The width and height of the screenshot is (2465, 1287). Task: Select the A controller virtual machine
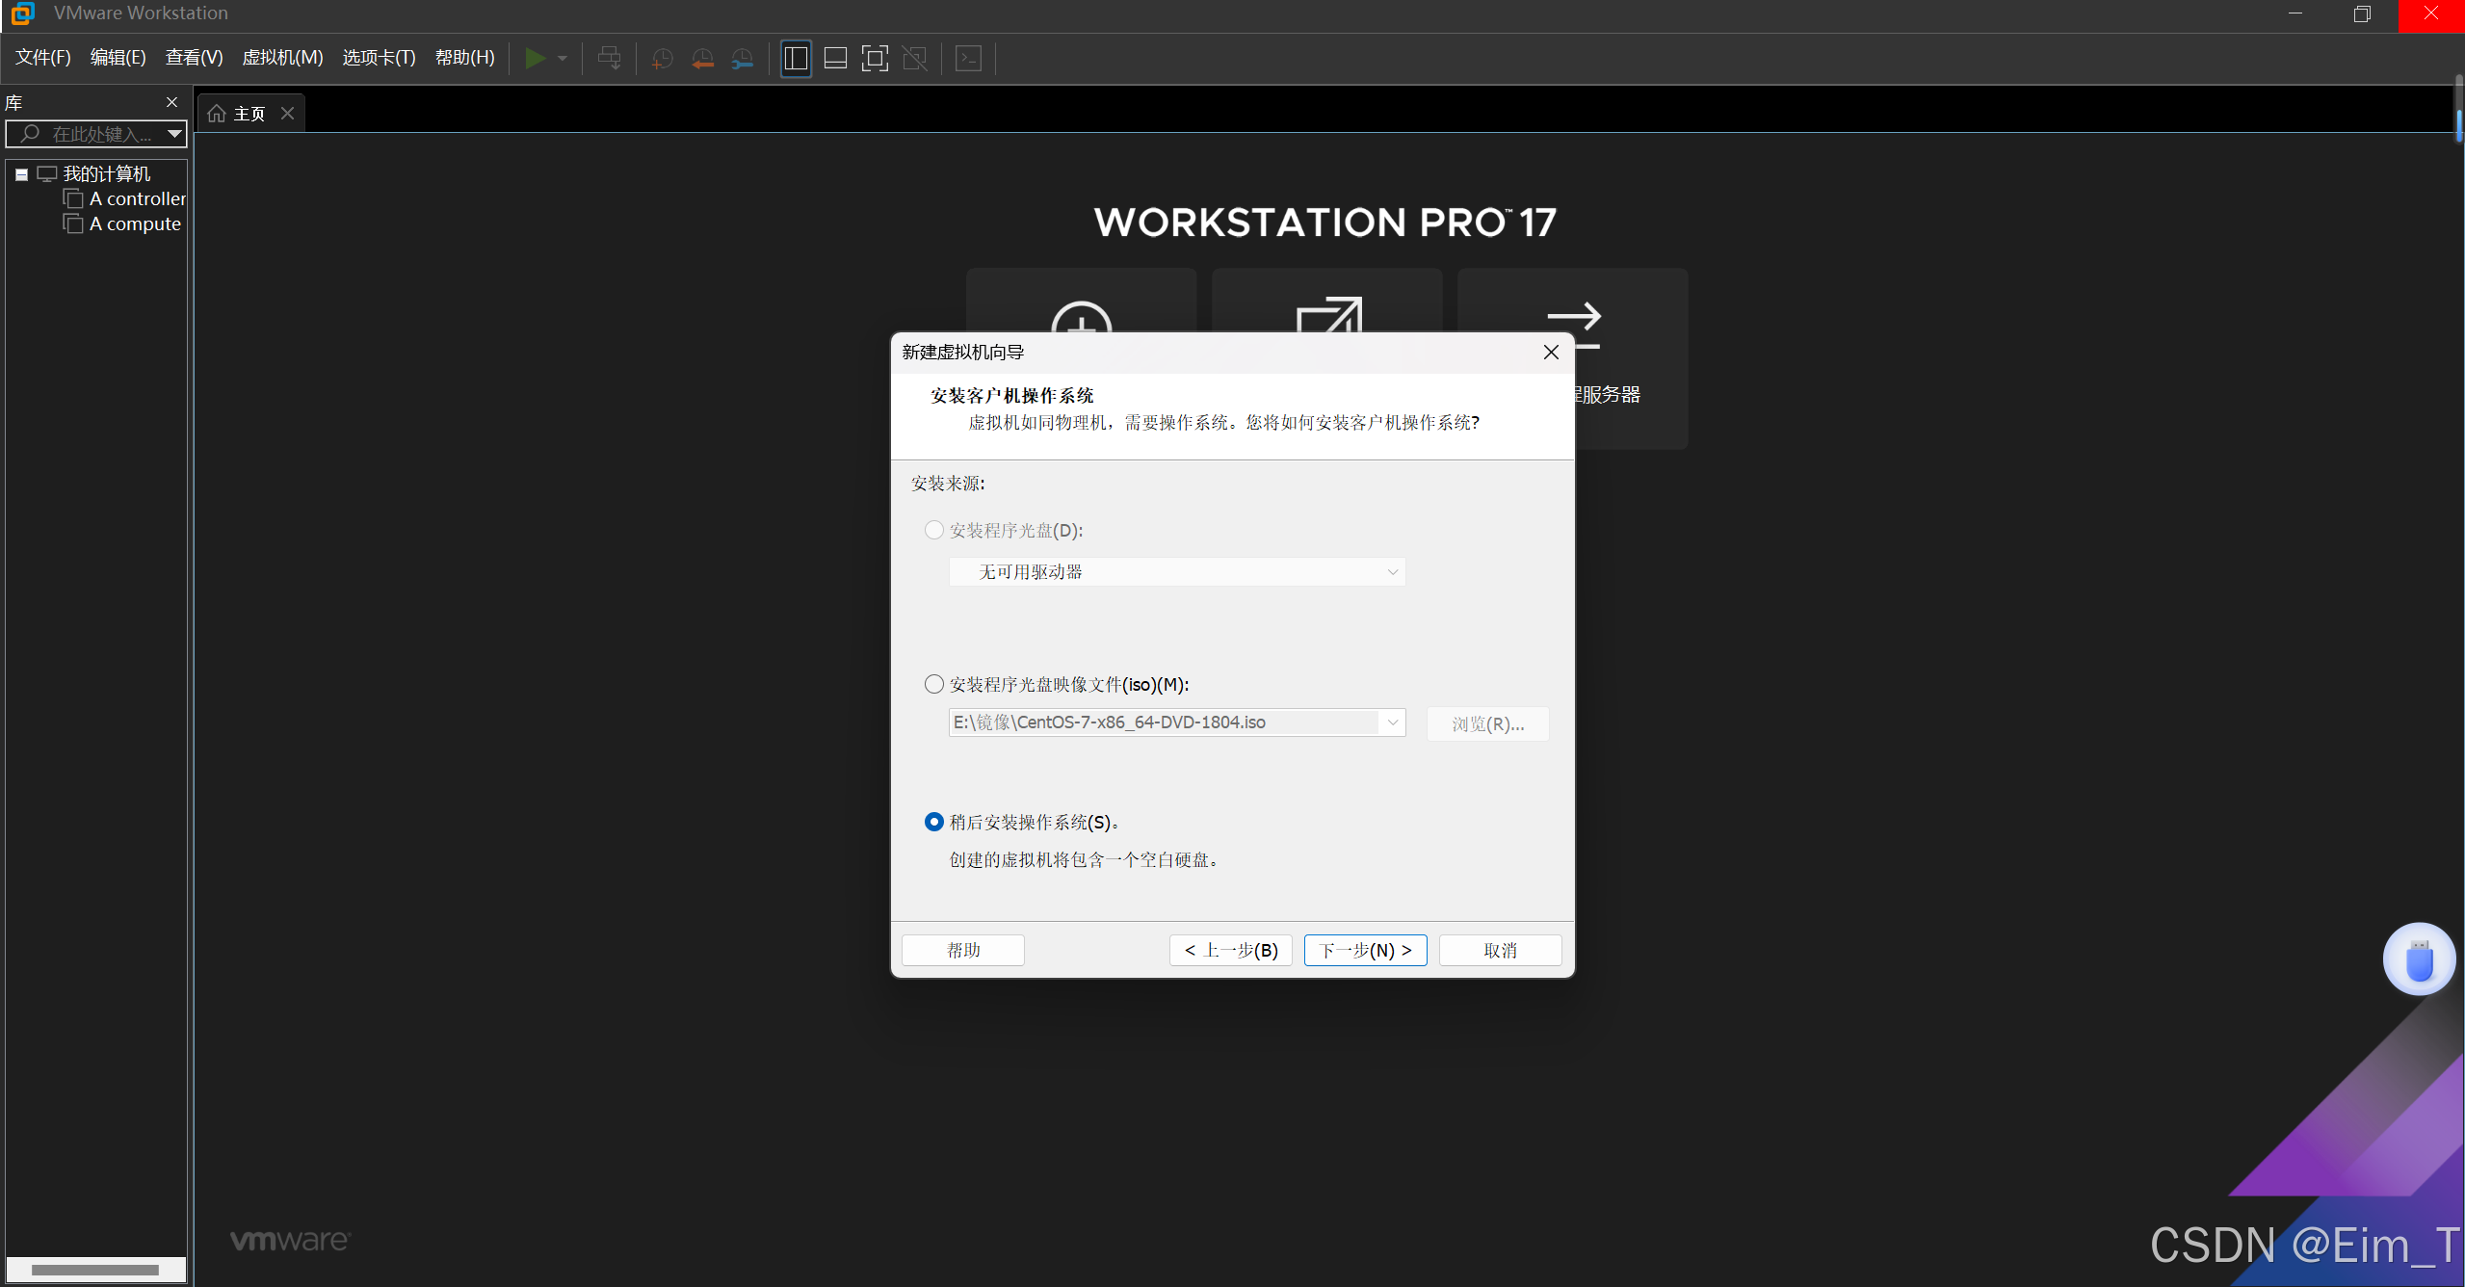[137, 198]
